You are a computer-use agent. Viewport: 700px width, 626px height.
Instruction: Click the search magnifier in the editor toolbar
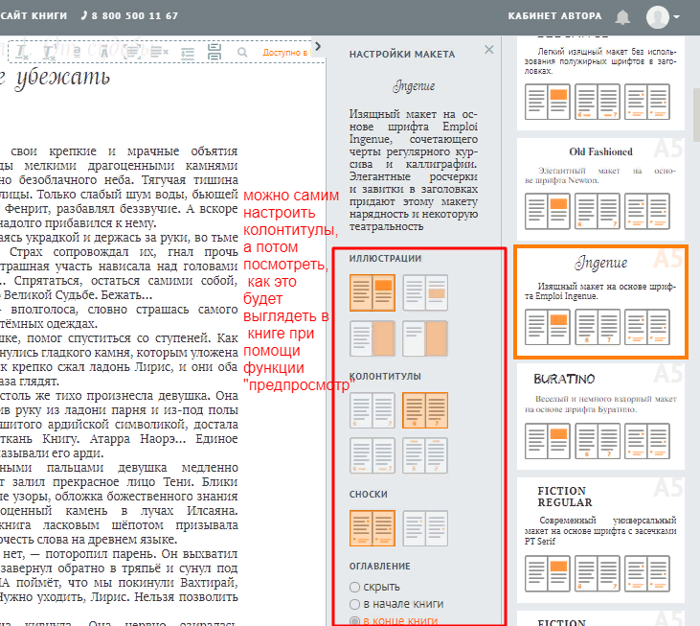pos(242,52)
